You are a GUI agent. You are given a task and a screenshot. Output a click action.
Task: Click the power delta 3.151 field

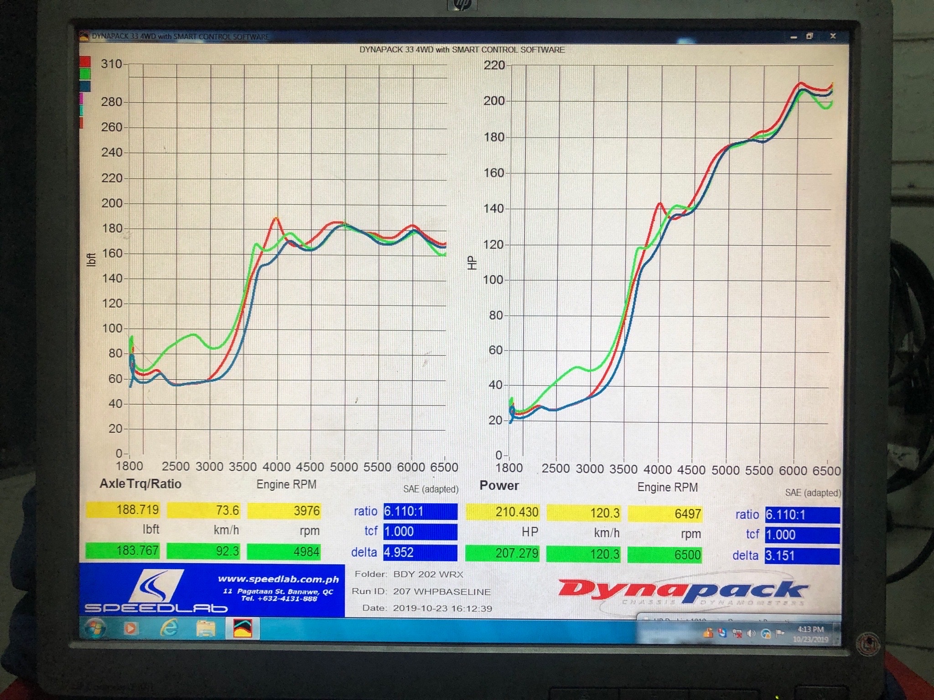tap(802, 556)
